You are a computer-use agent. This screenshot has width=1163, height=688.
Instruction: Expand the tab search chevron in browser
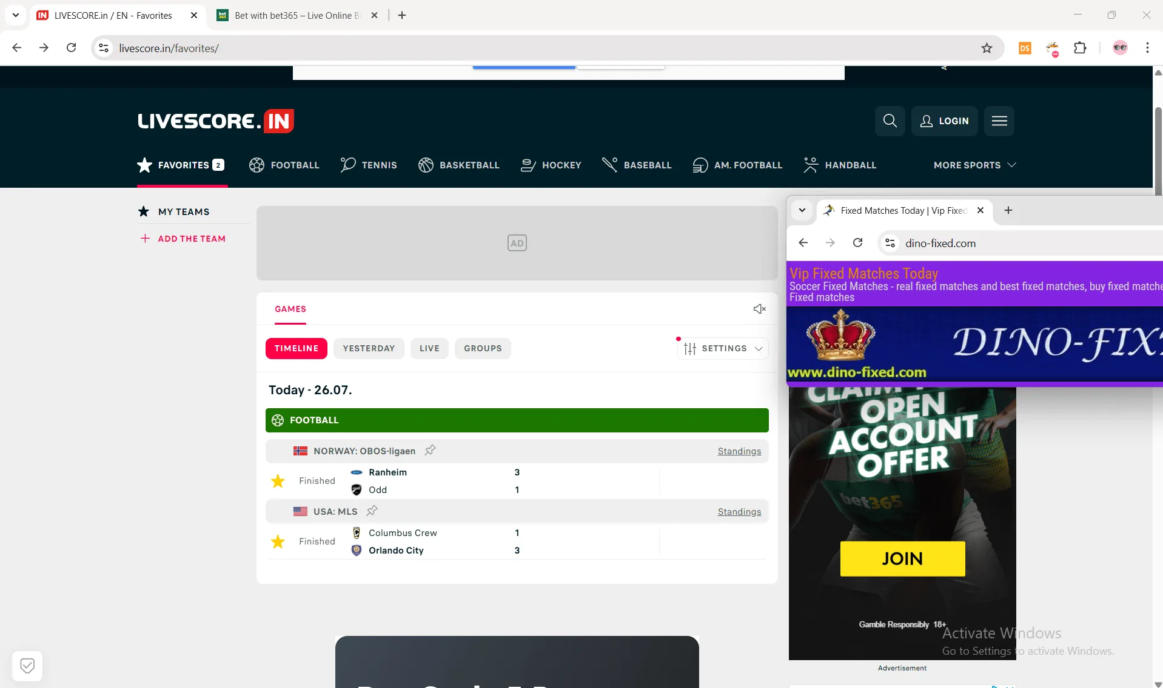(x=802, y=210)
